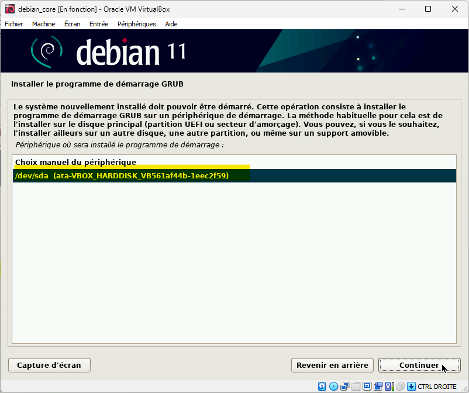Click the recording status icon

pyautogui.click(x=378, y=386)
